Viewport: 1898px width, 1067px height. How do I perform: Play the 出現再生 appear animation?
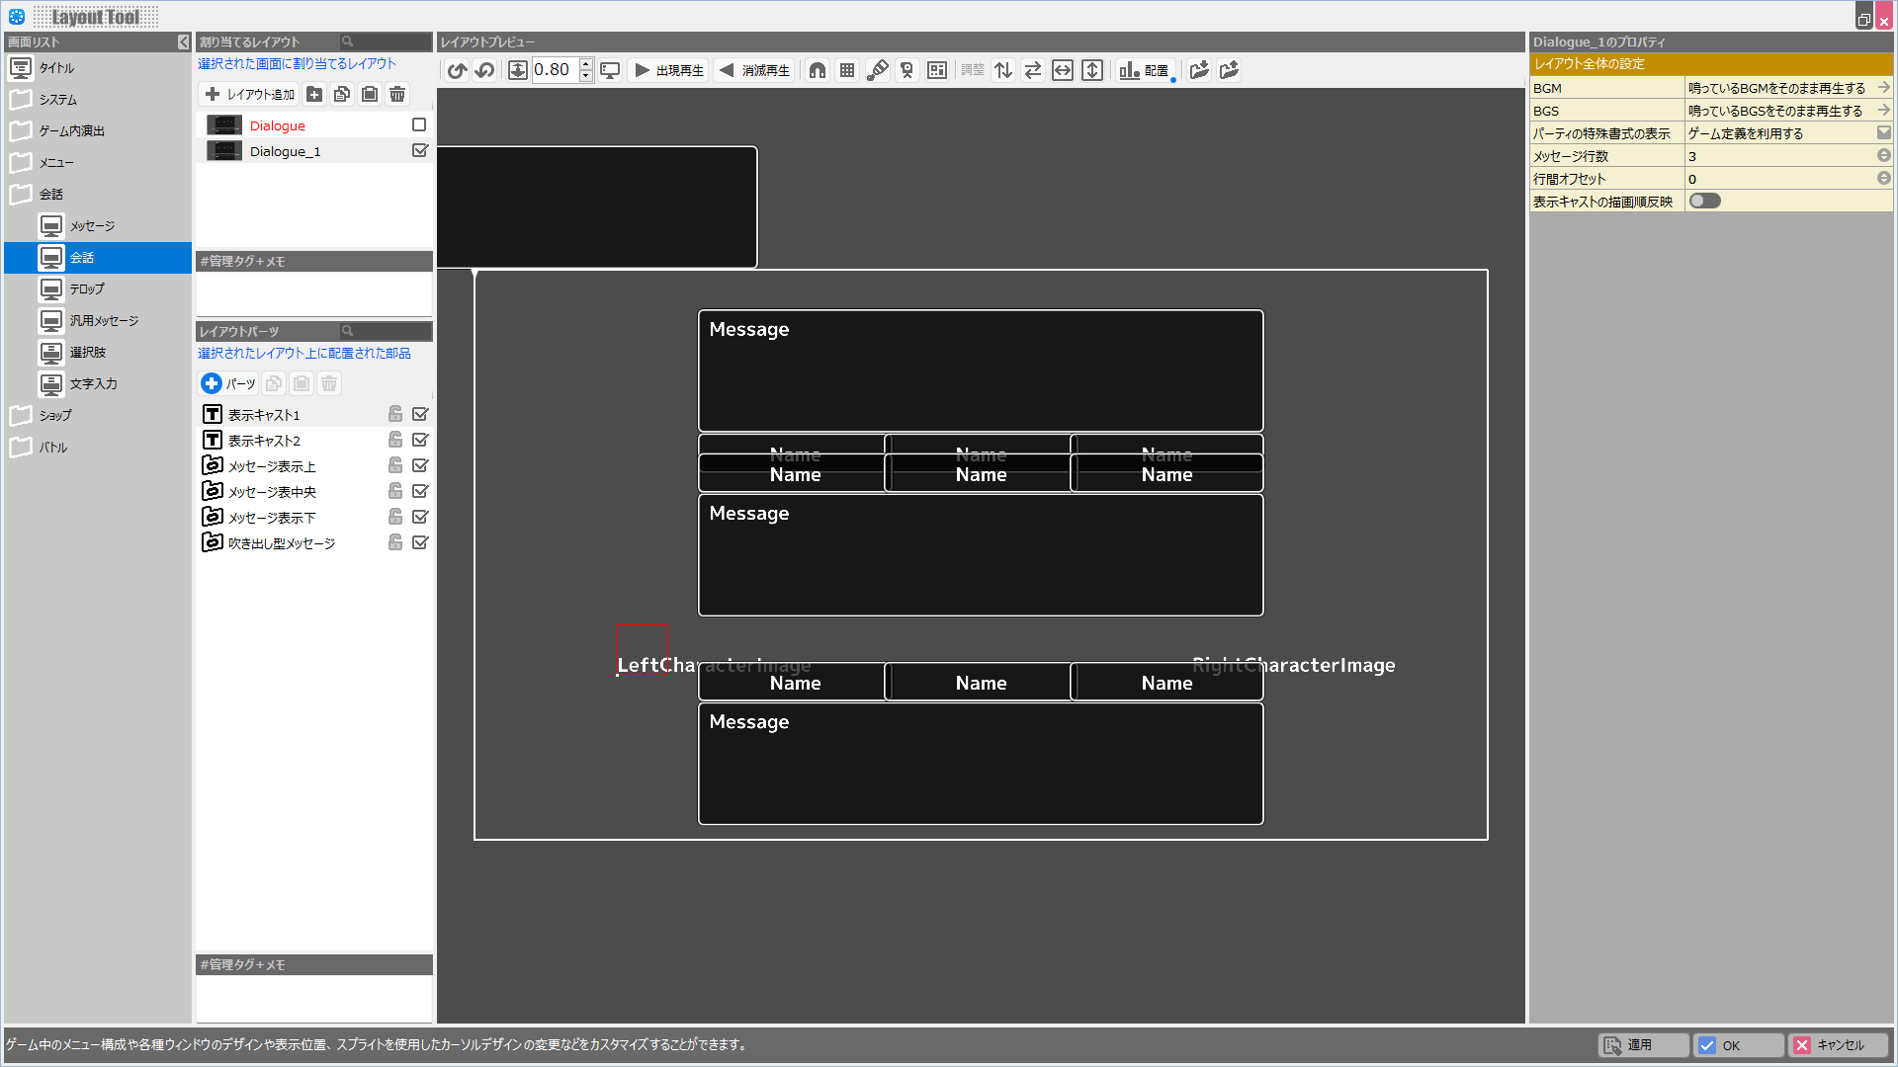pyautogui.click(x=669, y=70)
